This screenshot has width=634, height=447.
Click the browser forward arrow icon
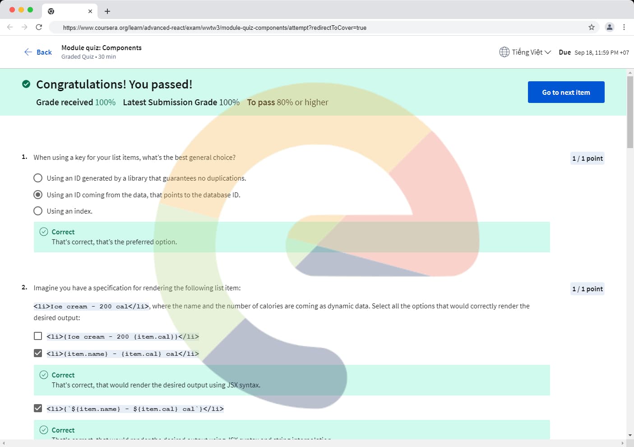[24, 27]
